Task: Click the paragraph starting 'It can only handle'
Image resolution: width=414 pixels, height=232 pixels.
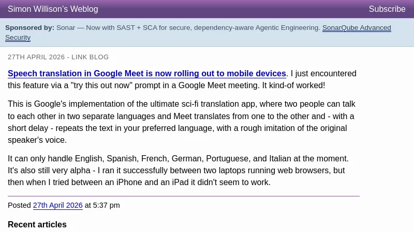Action: point(178,170)
